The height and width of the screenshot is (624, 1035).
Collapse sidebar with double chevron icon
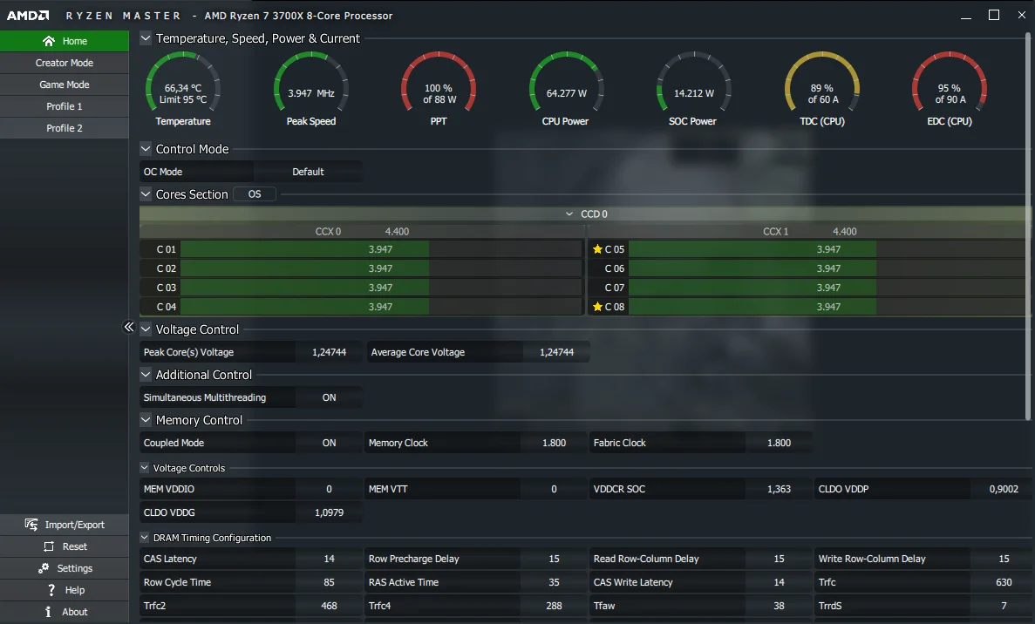pos(129,327)
